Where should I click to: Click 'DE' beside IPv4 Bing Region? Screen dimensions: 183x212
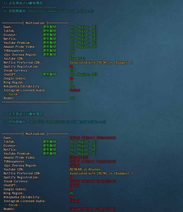tap(72, 82)
